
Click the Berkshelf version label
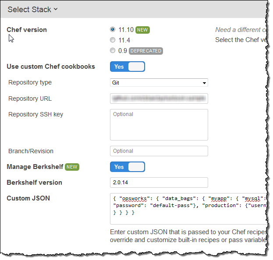tap(35, 183)
